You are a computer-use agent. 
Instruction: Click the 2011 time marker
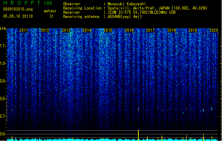24,30
